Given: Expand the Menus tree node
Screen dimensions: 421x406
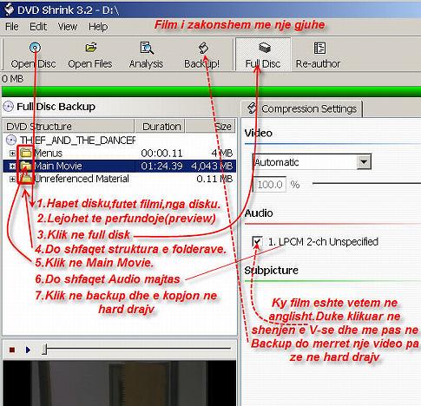Looking at the screenshot, I should tap(12, 154).
